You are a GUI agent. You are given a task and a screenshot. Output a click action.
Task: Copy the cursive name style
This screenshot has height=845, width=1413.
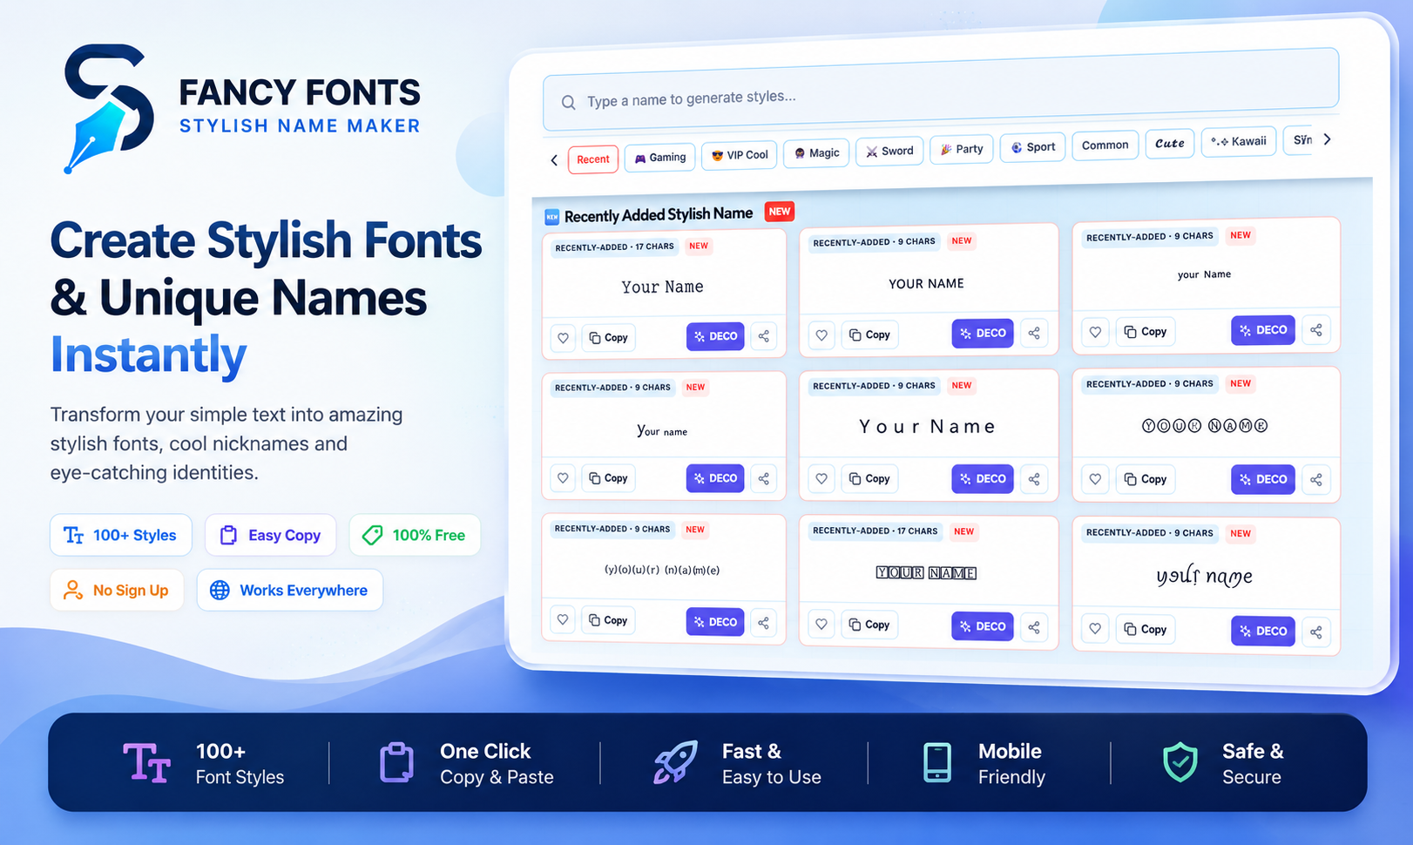(1146, 629)
